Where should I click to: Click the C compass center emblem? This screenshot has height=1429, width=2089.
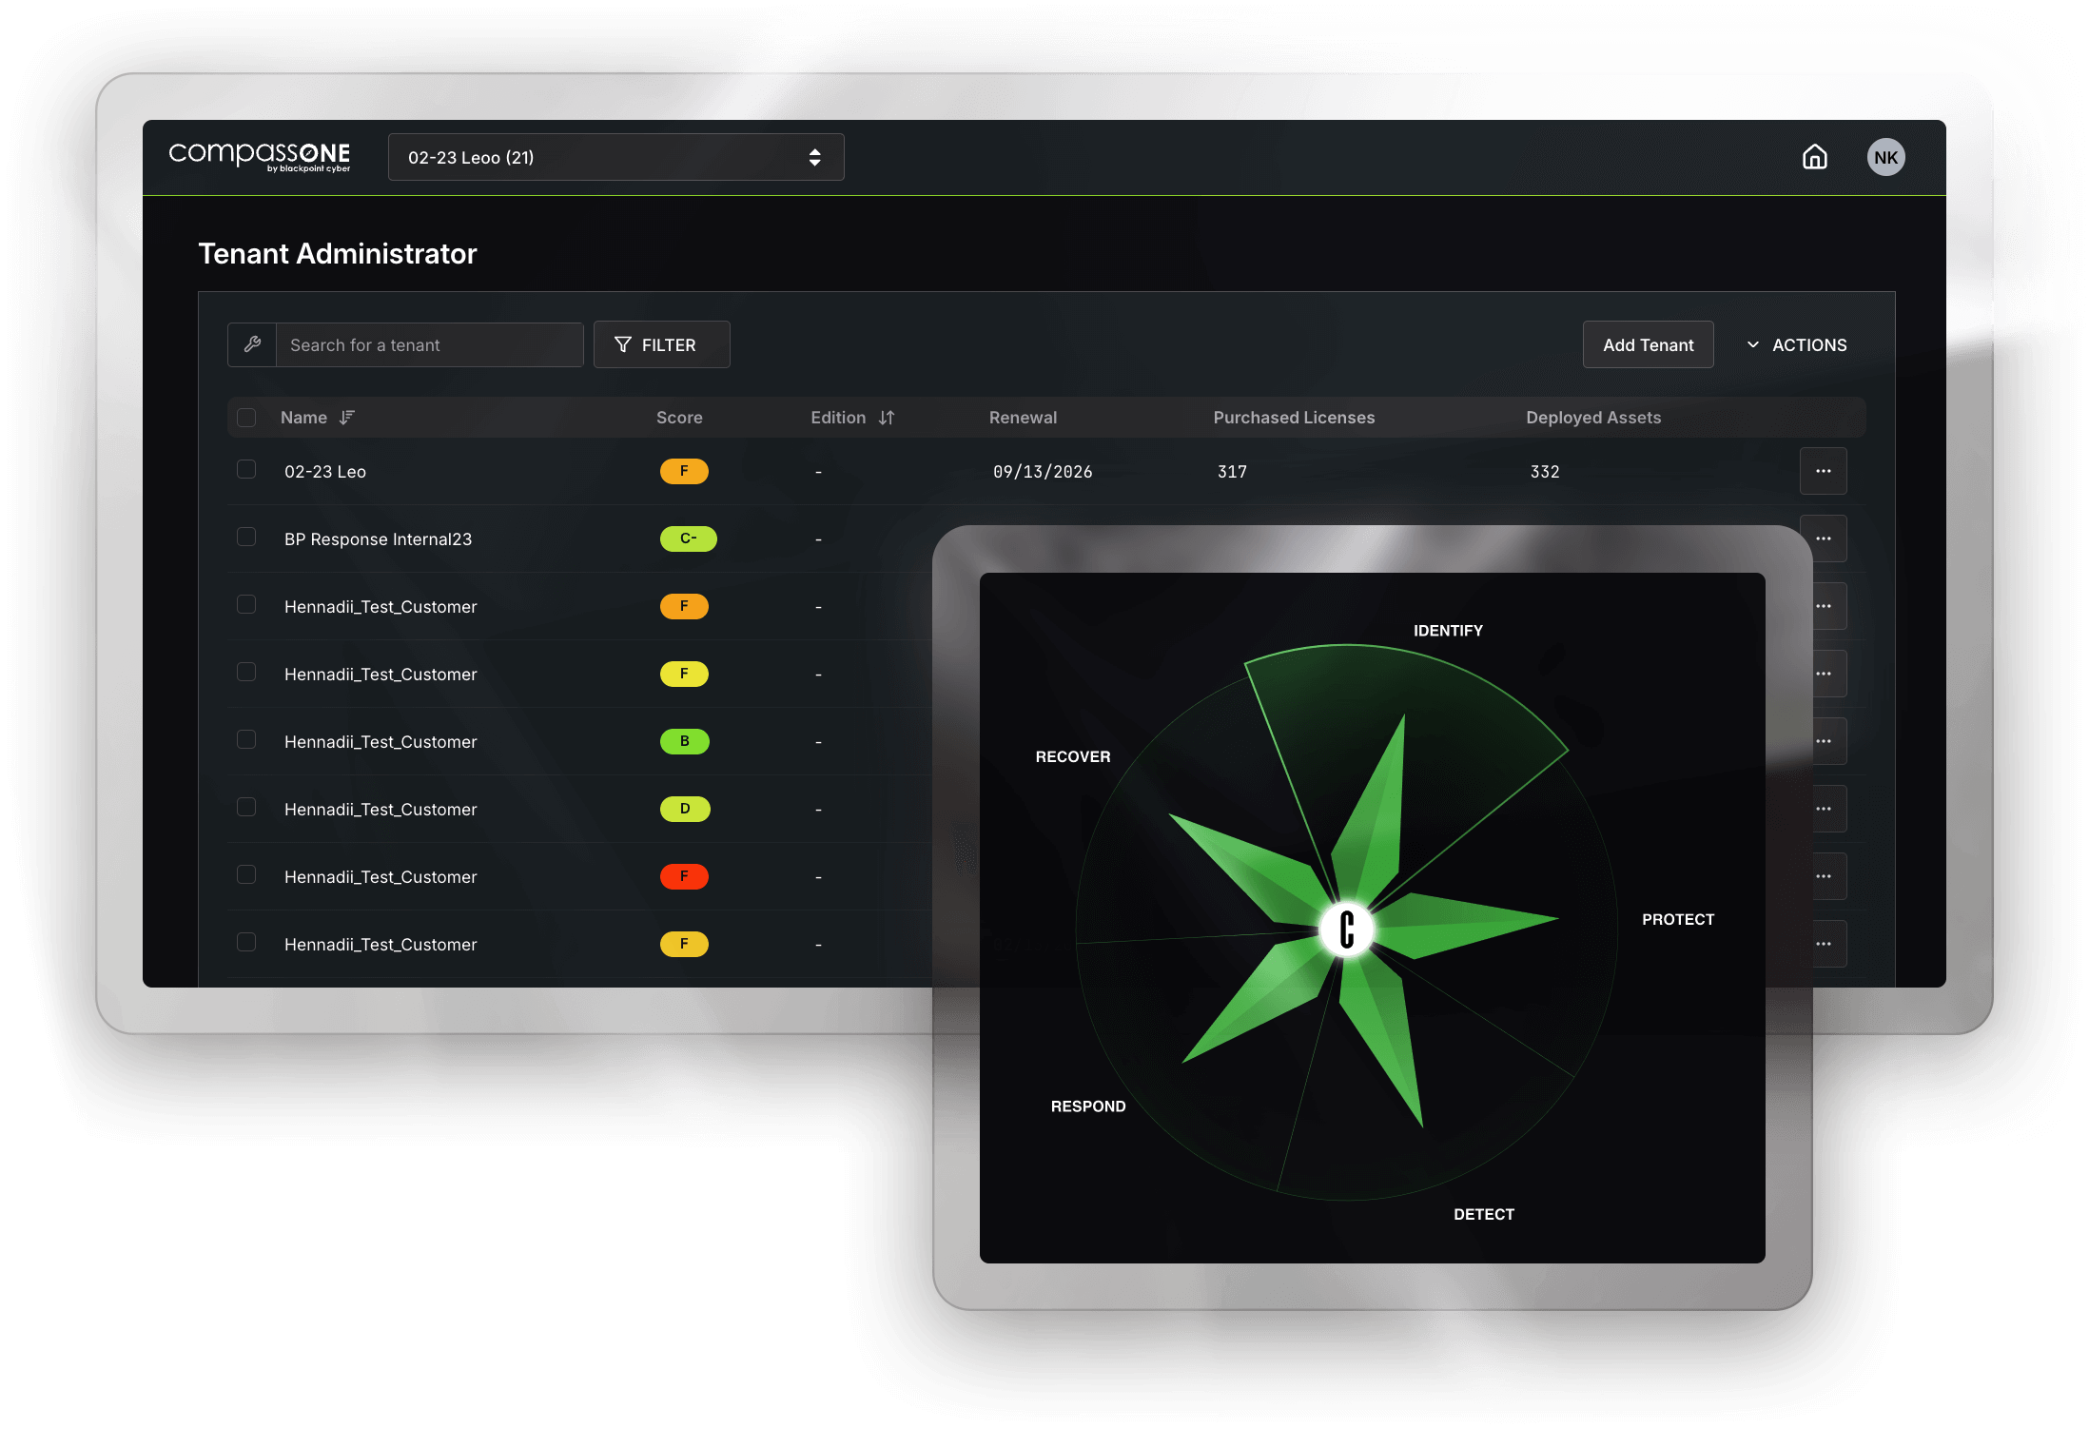(x=1346, y=929)
